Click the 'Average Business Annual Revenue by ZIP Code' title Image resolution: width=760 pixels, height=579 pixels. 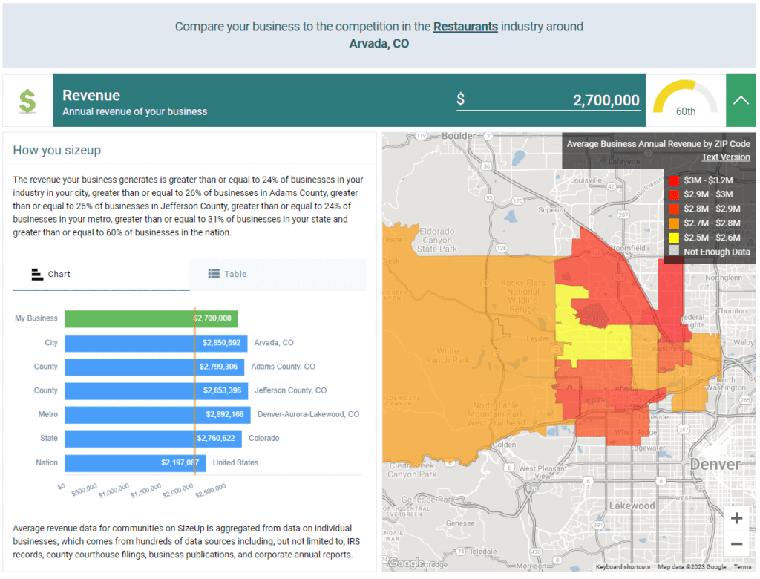click(x=658, y=144)
